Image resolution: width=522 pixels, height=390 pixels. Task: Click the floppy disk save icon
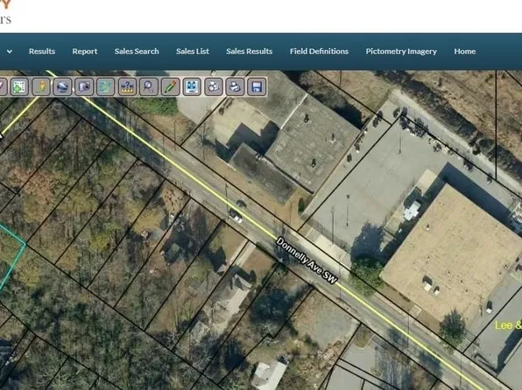tap(257, 87)
